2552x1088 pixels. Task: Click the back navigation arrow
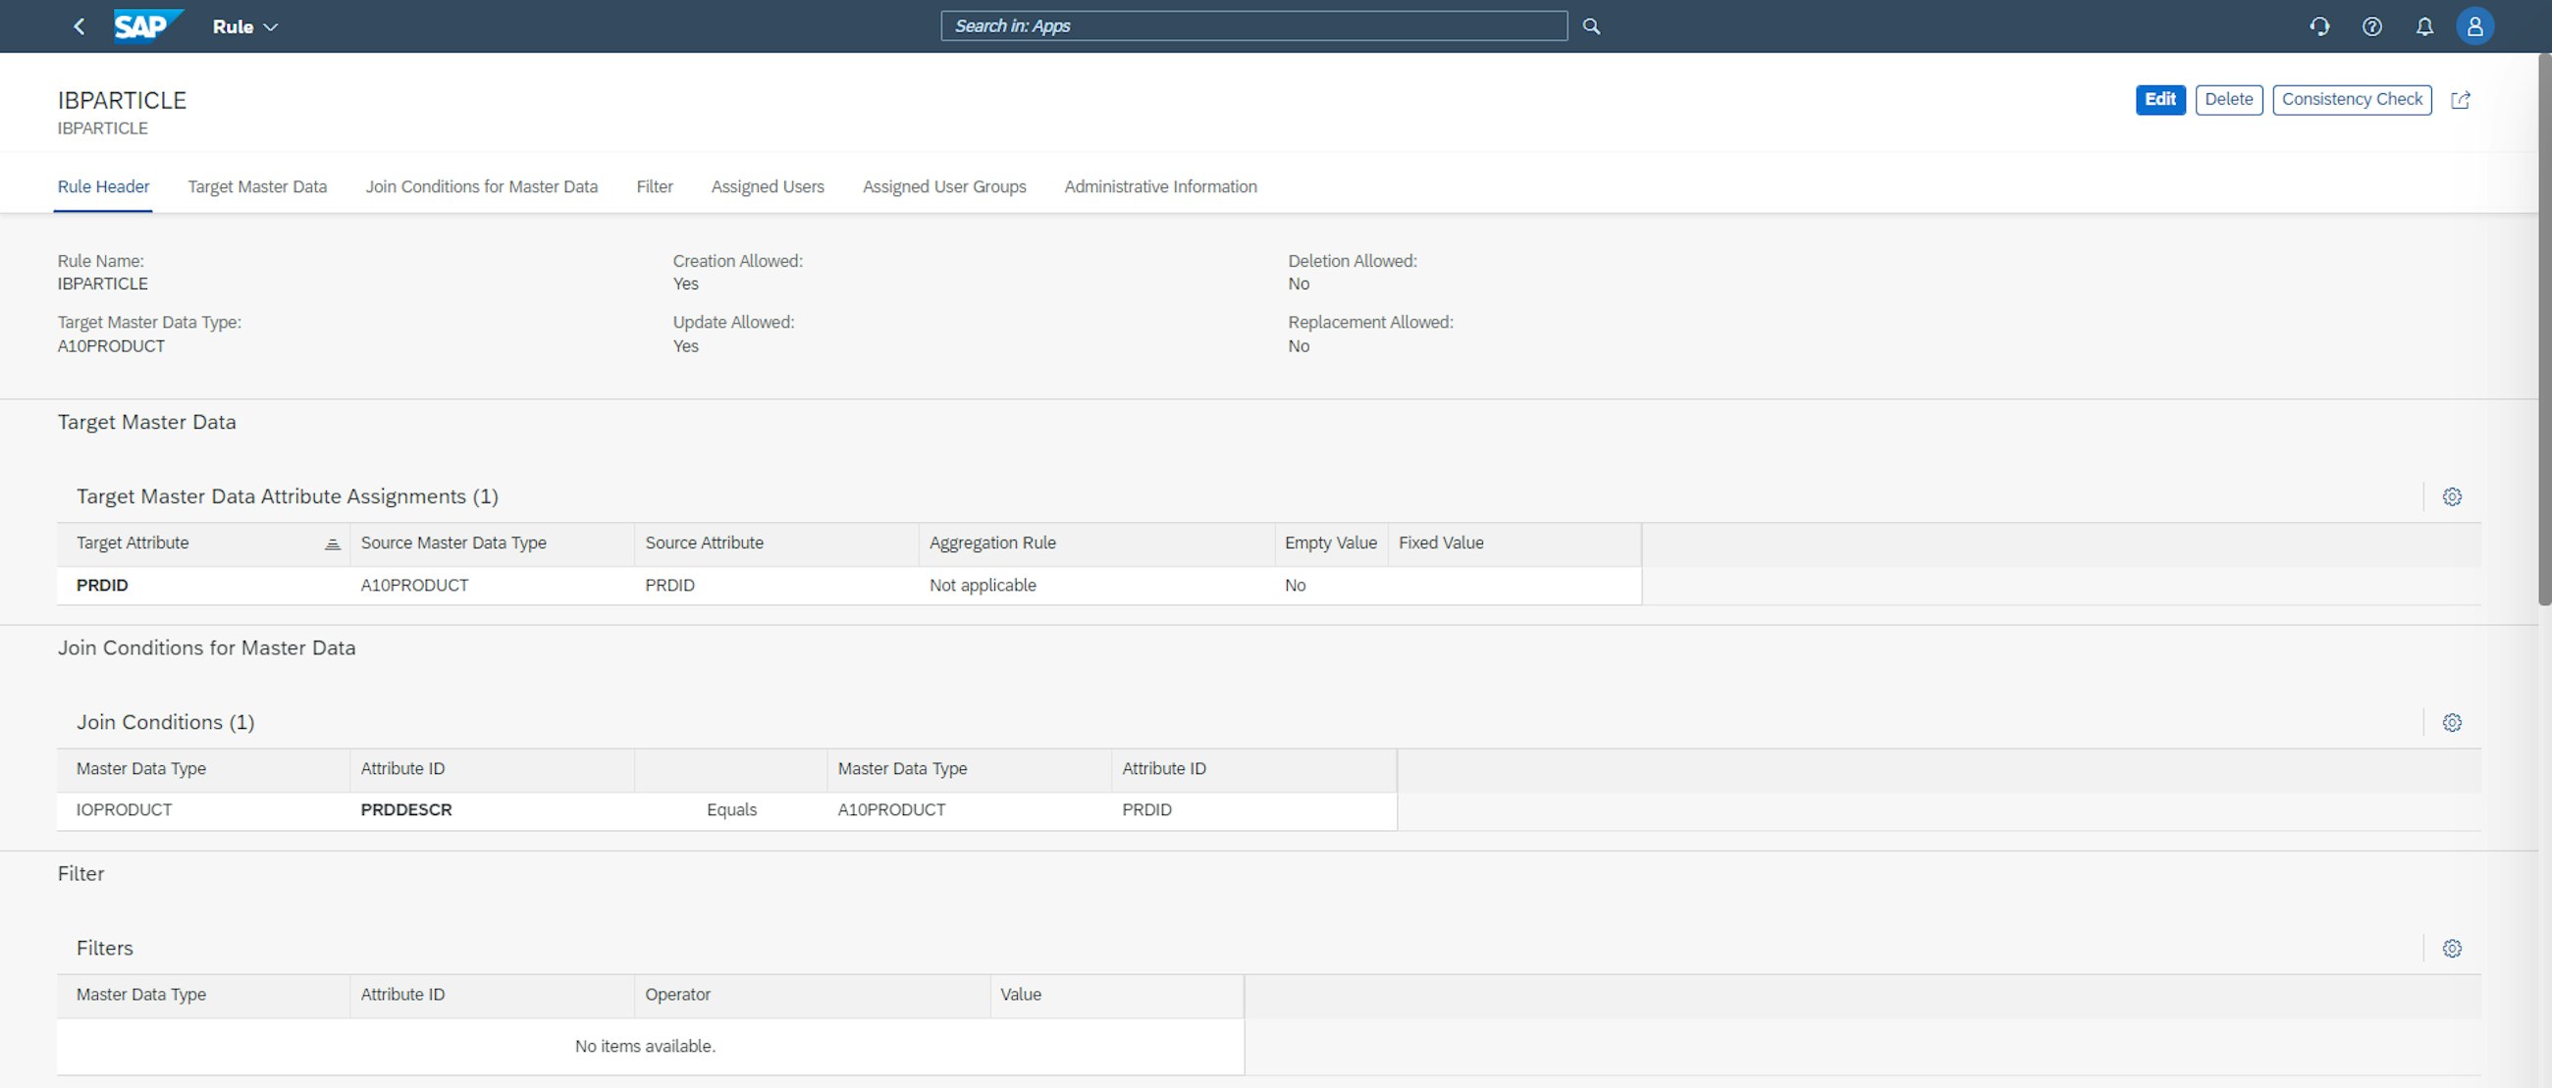pyautogui.click(x=80, y=26)
